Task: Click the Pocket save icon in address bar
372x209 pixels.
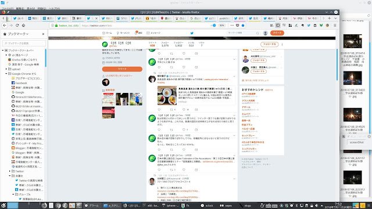Action: click(x=238, y=26)
